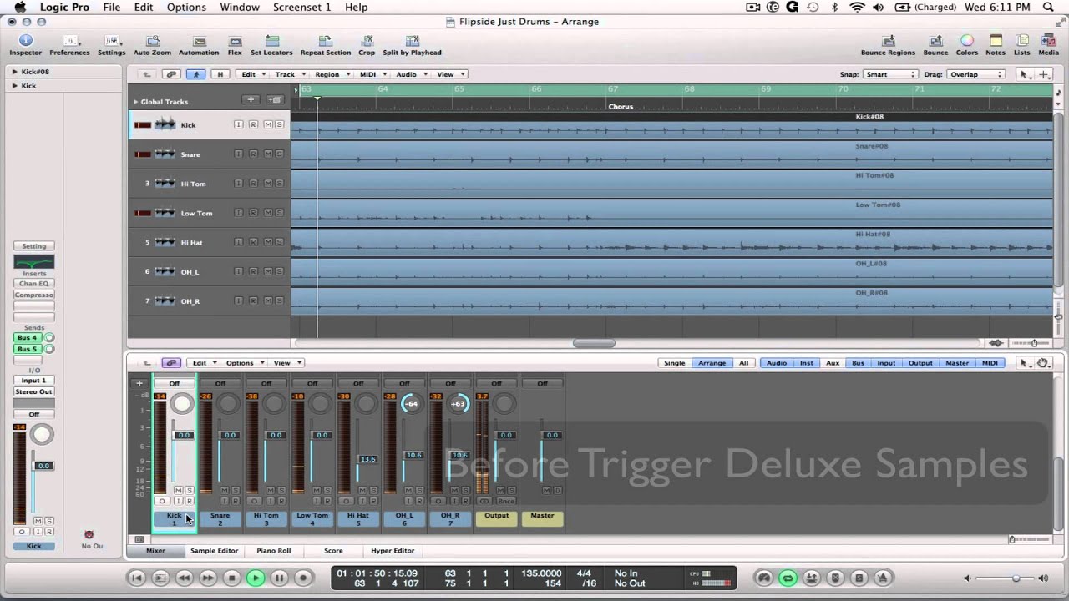Screen dimensions: 1069x601
Task: Click the Bounce Regions icon
Action: pyautogui.click(x=888, y=45)
